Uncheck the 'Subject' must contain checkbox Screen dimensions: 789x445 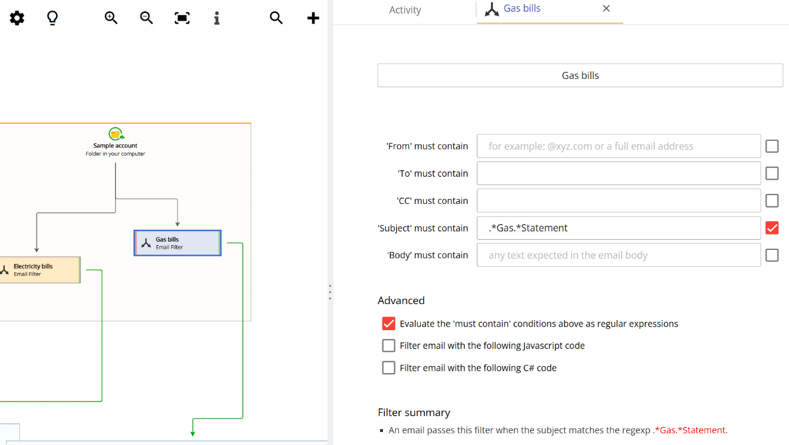tap(772, 228)
